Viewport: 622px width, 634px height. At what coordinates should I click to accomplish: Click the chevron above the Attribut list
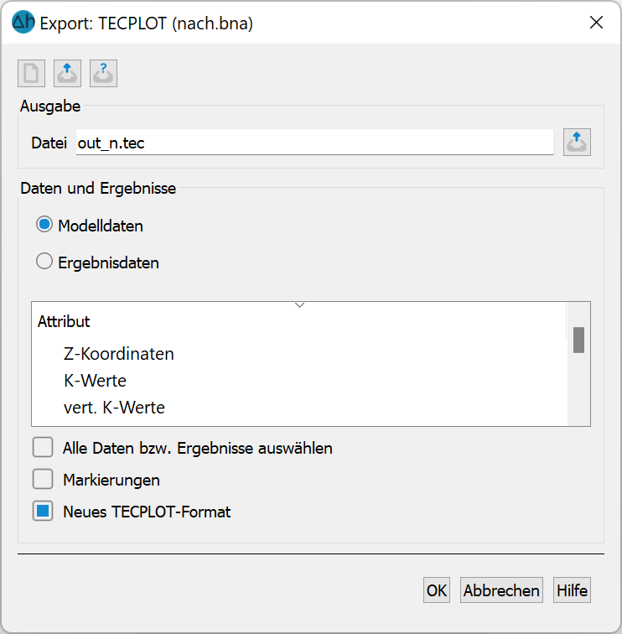click(x=299, y=305)
